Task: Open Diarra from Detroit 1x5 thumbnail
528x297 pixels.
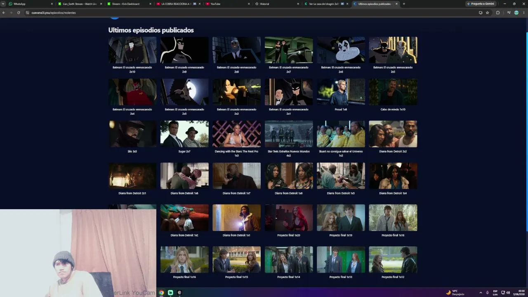Action: (x=341, y=176)
